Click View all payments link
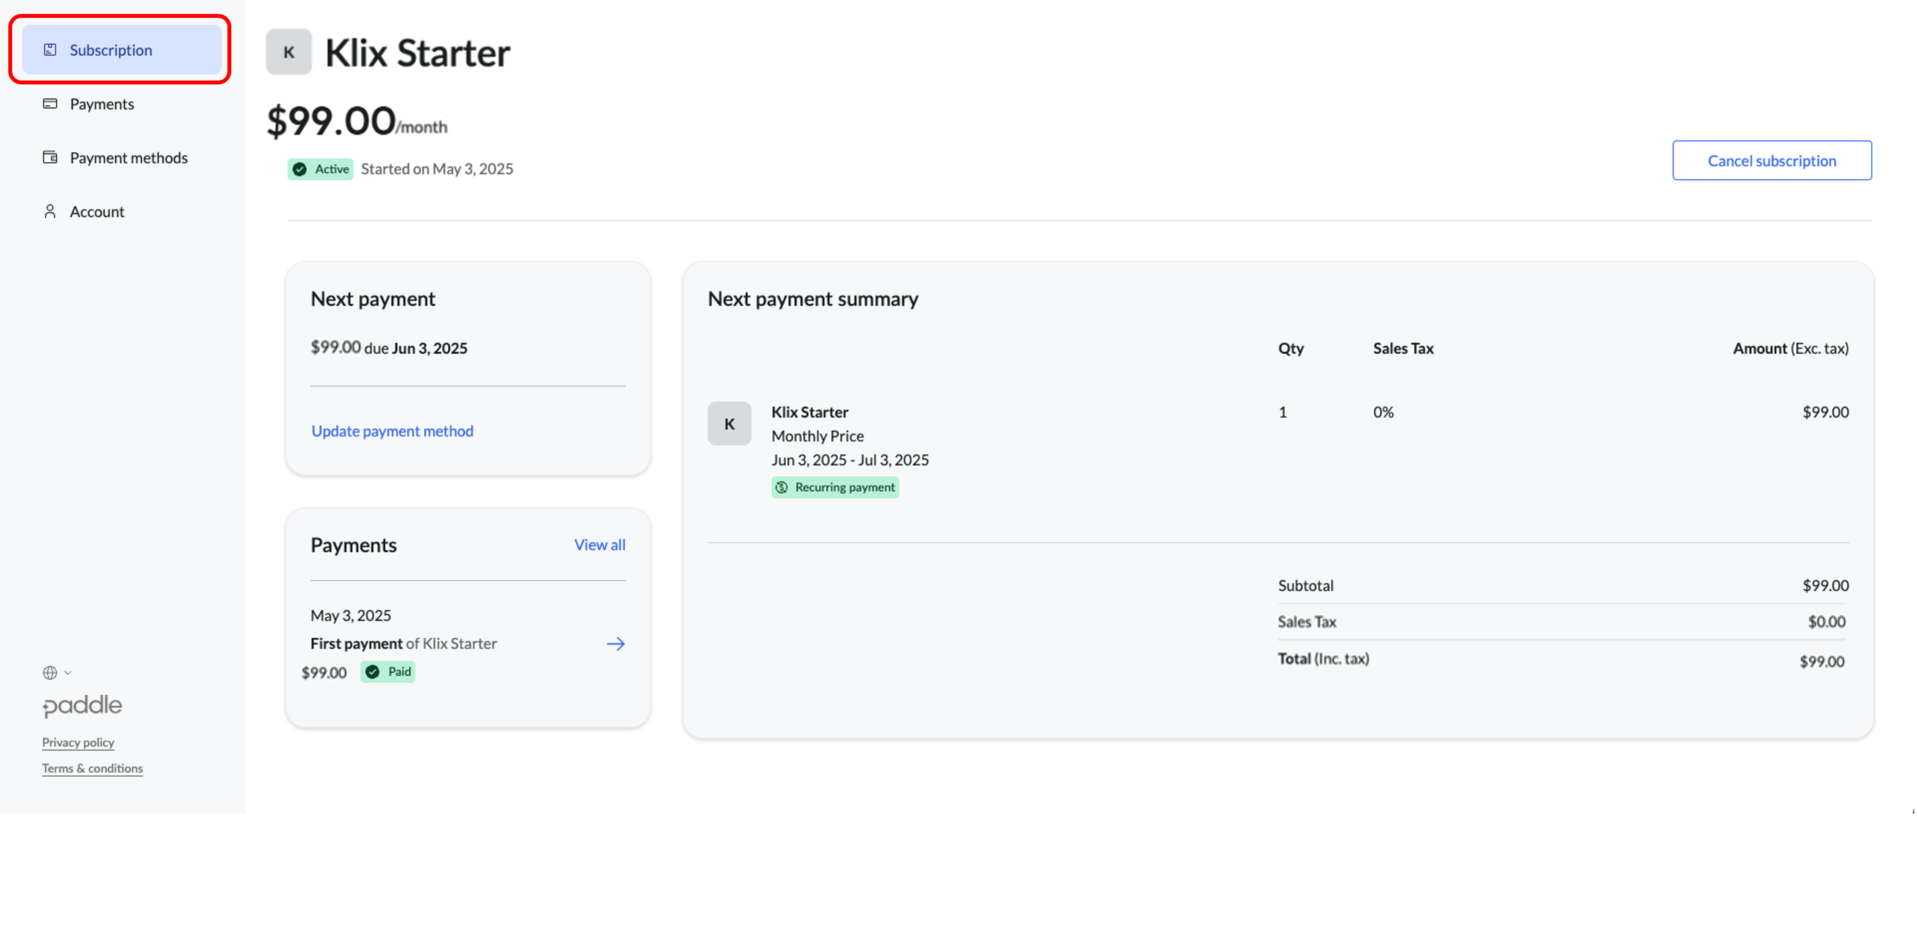The width and height of the screenshot is (1917, 925). (599, 545)
